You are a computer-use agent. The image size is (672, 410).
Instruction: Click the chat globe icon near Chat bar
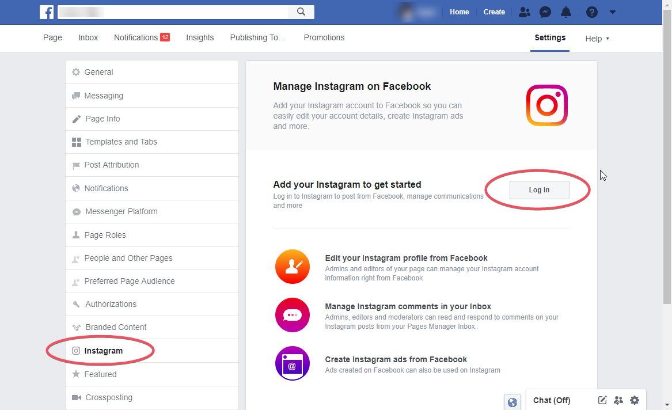(512, 403)
